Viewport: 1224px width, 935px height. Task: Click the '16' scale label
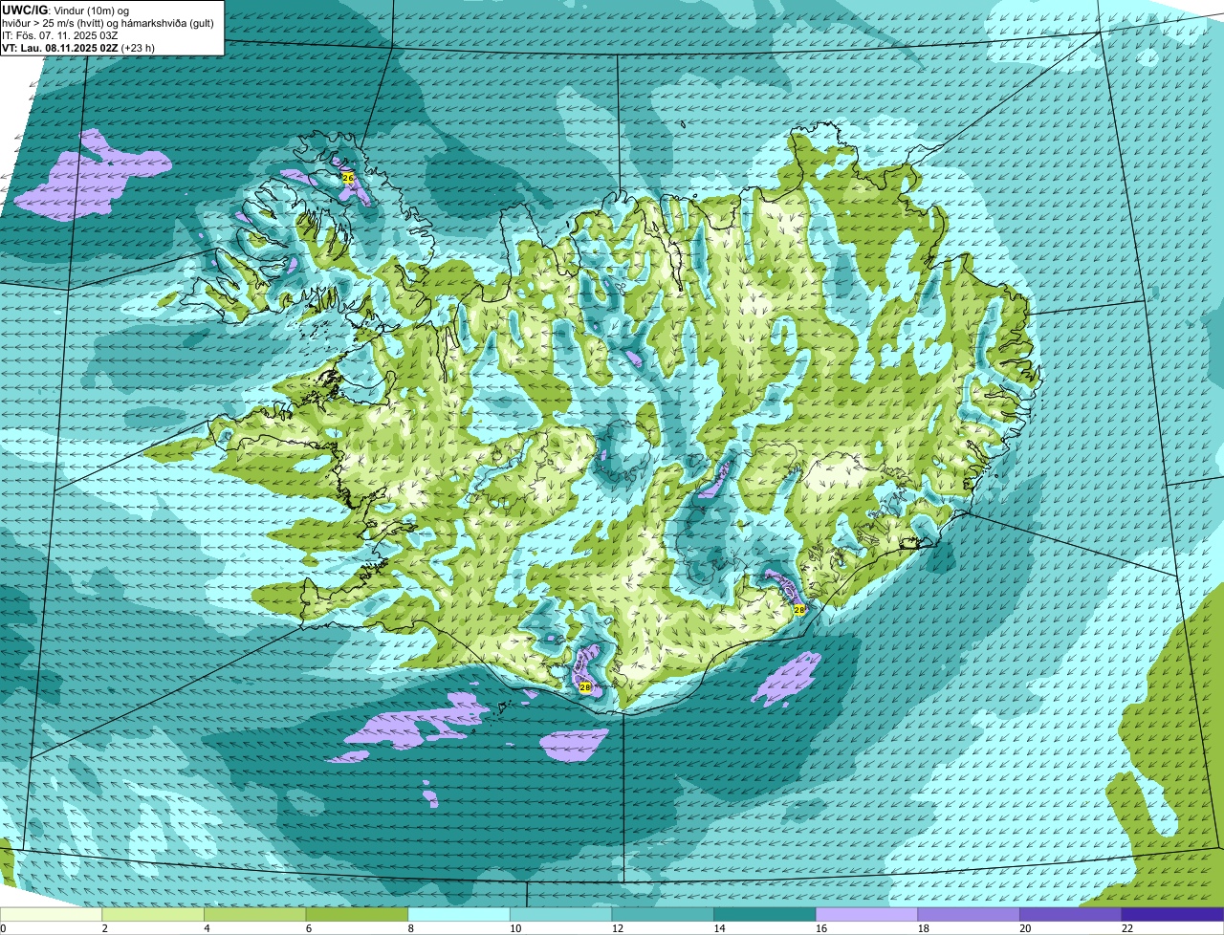click(820, 928)
